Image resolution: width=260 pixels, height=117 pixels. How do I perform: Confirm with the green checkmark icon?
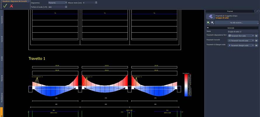click(5, 6)
